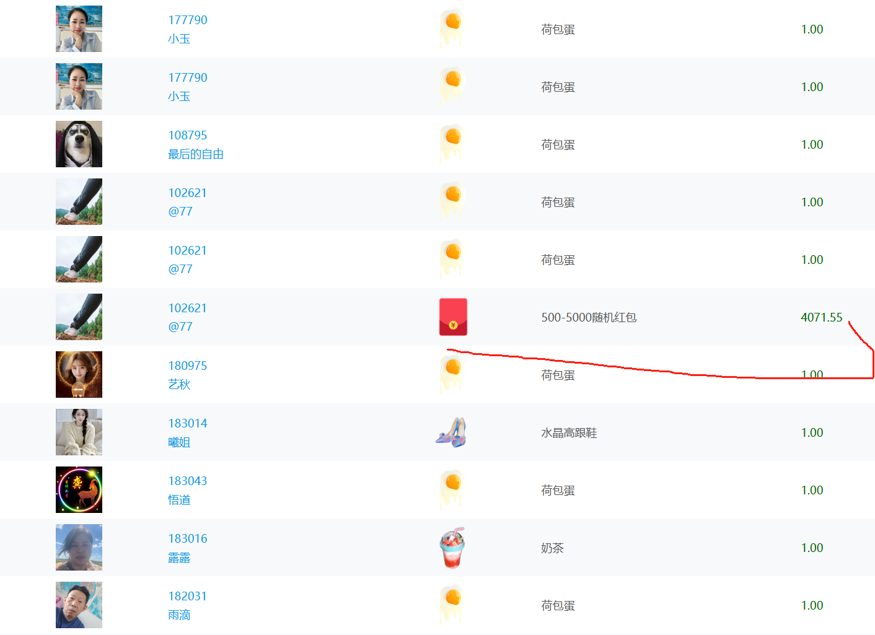
Task: Open user ID link 180975
Action: 188,366
